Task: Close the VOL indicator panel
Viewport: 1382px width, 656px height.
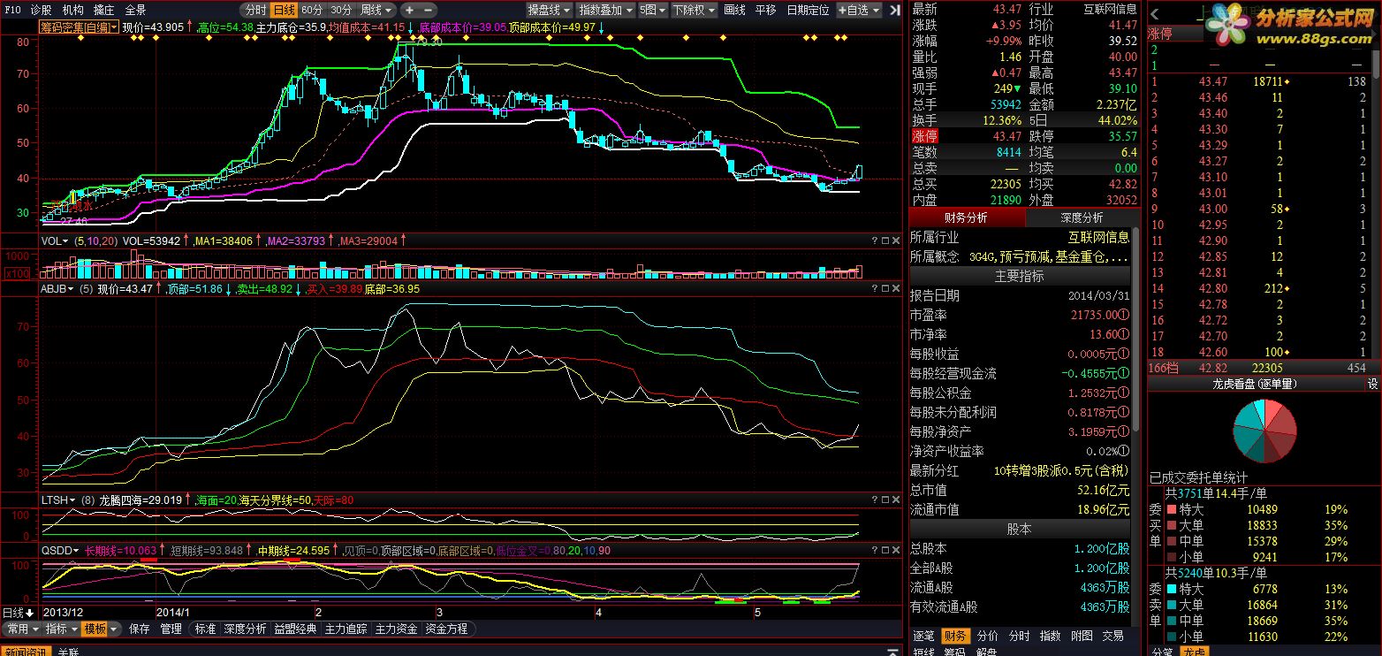Action: coord(896,240)
